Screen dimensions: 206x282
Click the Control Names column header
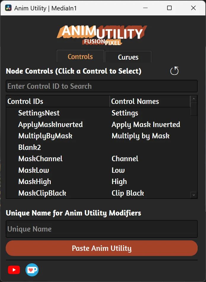coord(150,102)
